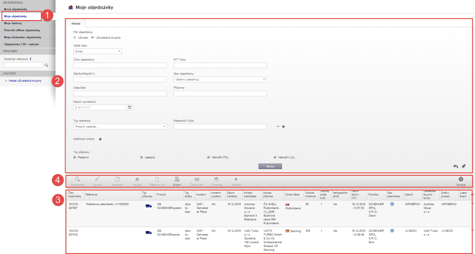Image resolution: width=475 pixels, height=254 pixels.
Task: Click truck icon in order 161216-007419 row
Action: pyautogui.click(x=149, y=233)
